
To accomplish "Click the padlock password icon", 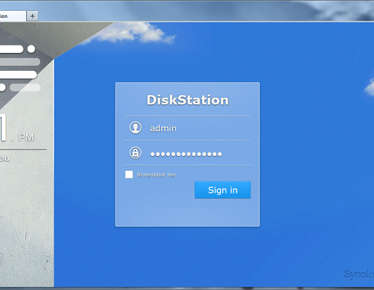I will [x=136, y=153].
